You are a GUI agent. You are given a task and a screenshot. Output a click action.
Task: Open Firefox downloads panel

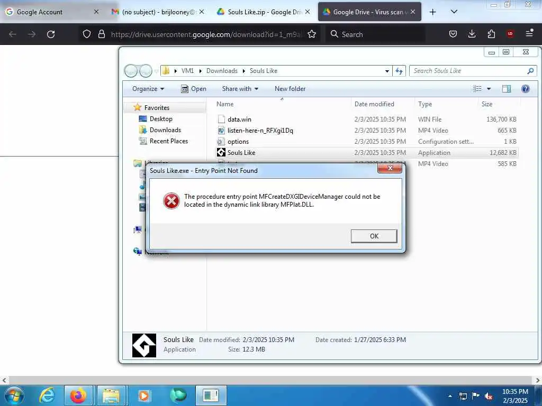[x=472, y=34]
